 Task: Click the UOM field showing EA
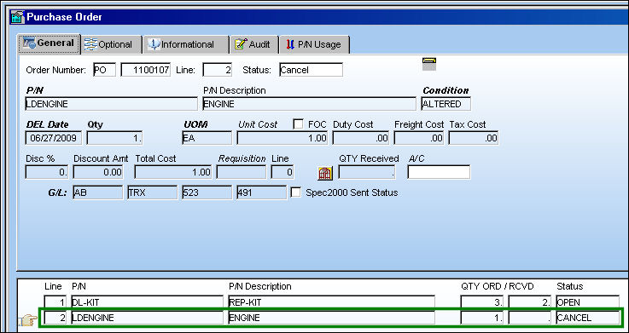(x=207, y=138)
